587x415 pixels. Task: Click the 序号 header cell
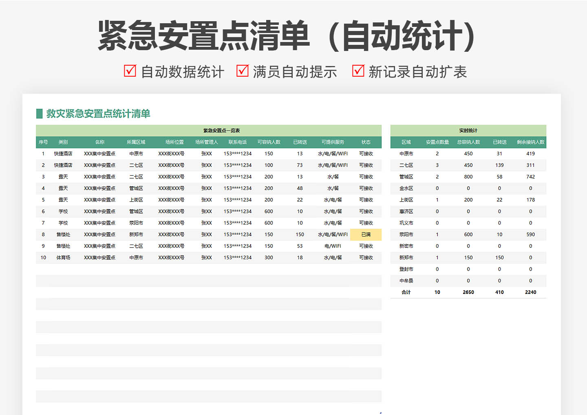43,142
